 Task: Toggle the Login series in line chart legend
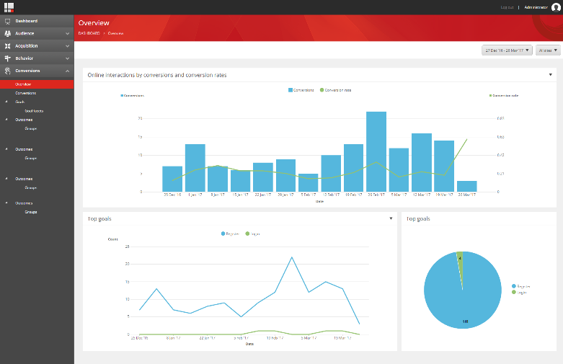[252, 234]
